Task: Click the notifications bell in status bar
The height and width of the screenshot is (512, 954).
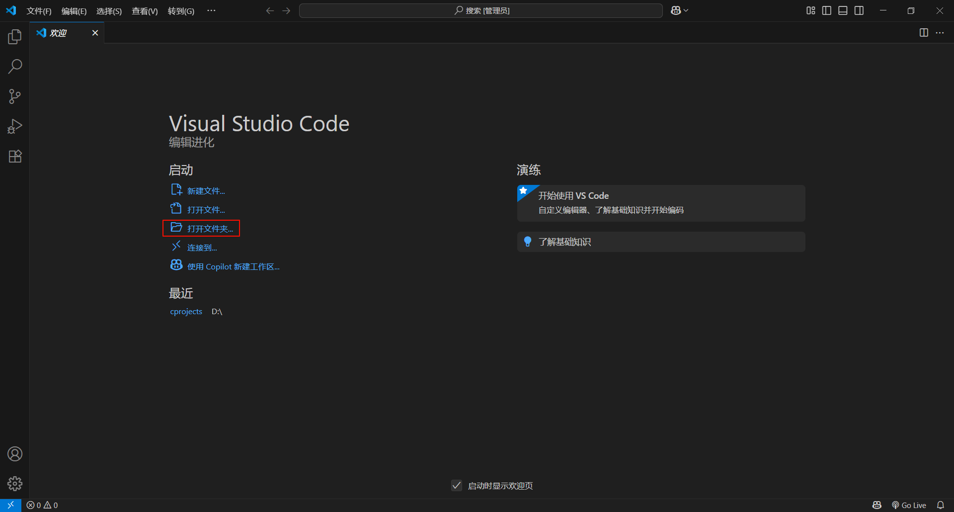Action: (x=940, y=505)
